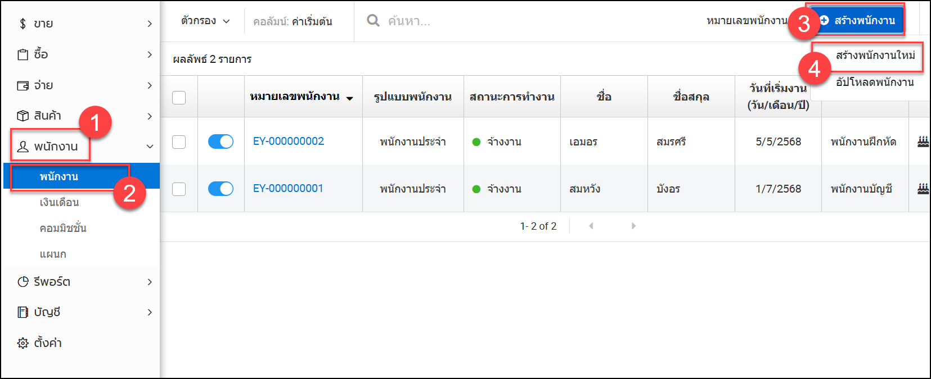Sort by หมายเลขพนักงาน column arrow
This screenshot has height=379, width=931.
coord(349,98)
